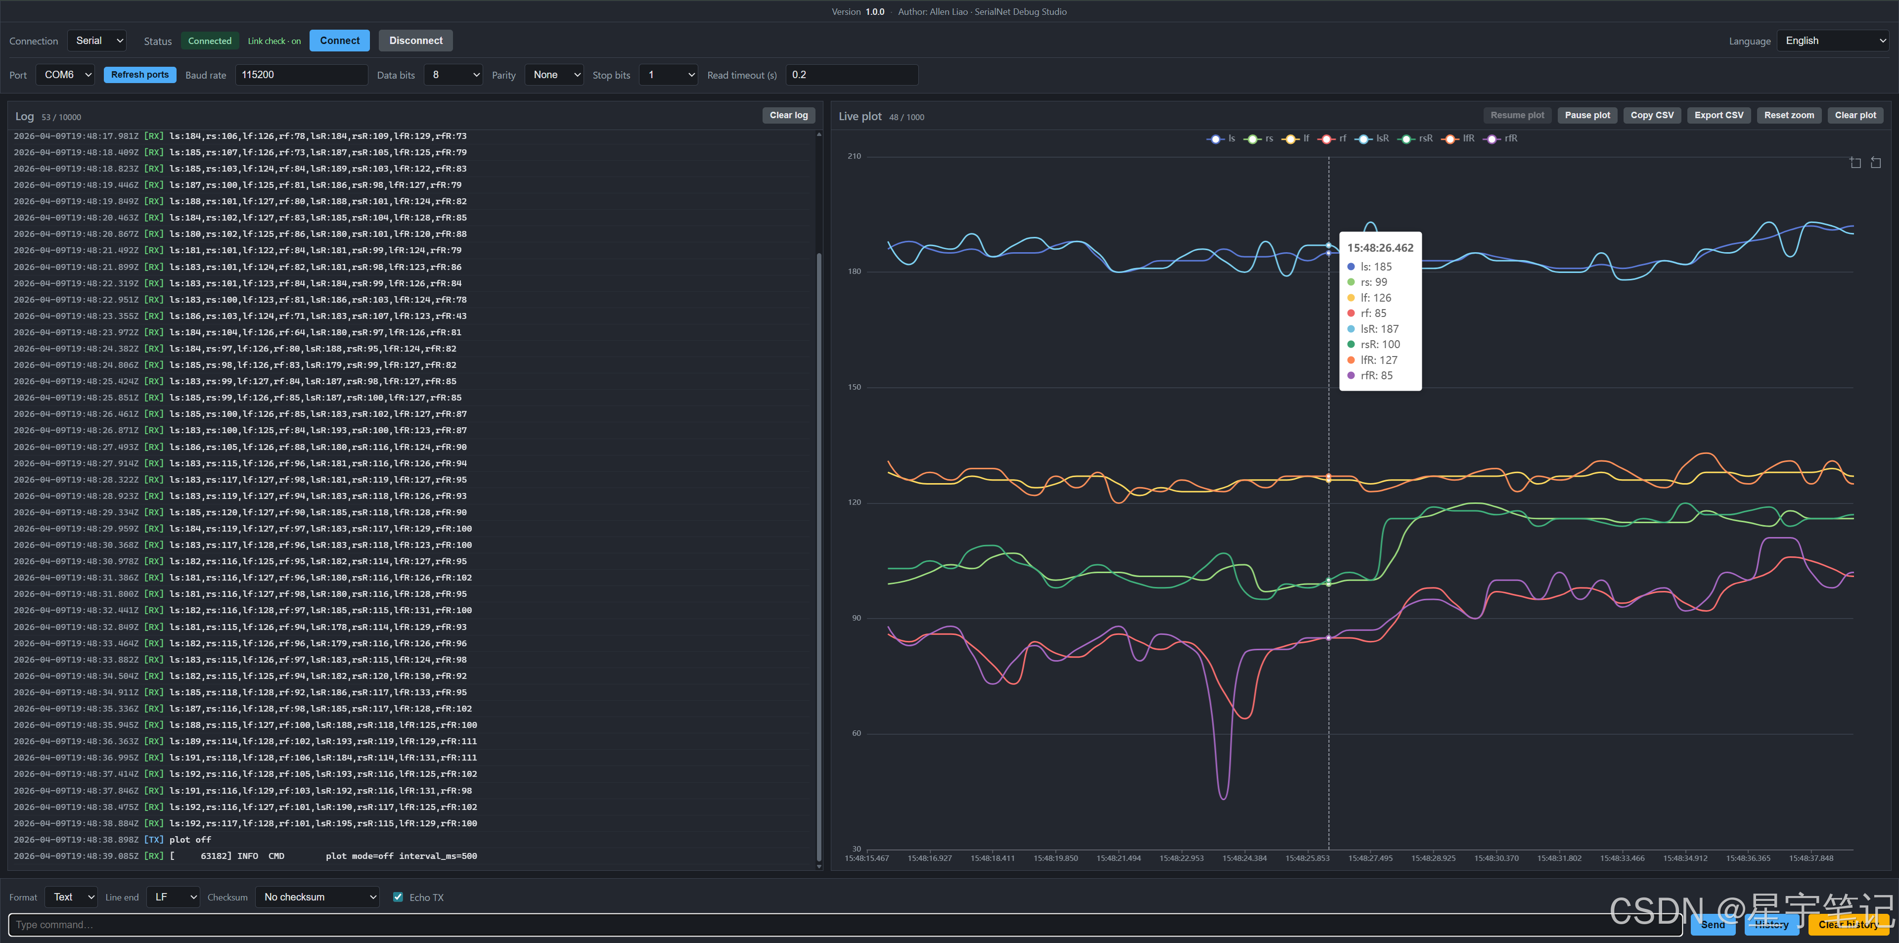The image size is (1899, 943).
Task: Toggle rfR series legend icon
Action: (1492, 138)
